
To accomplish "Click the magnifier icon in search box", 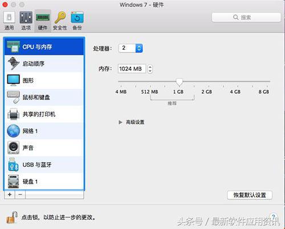I will tap(235, 17).
